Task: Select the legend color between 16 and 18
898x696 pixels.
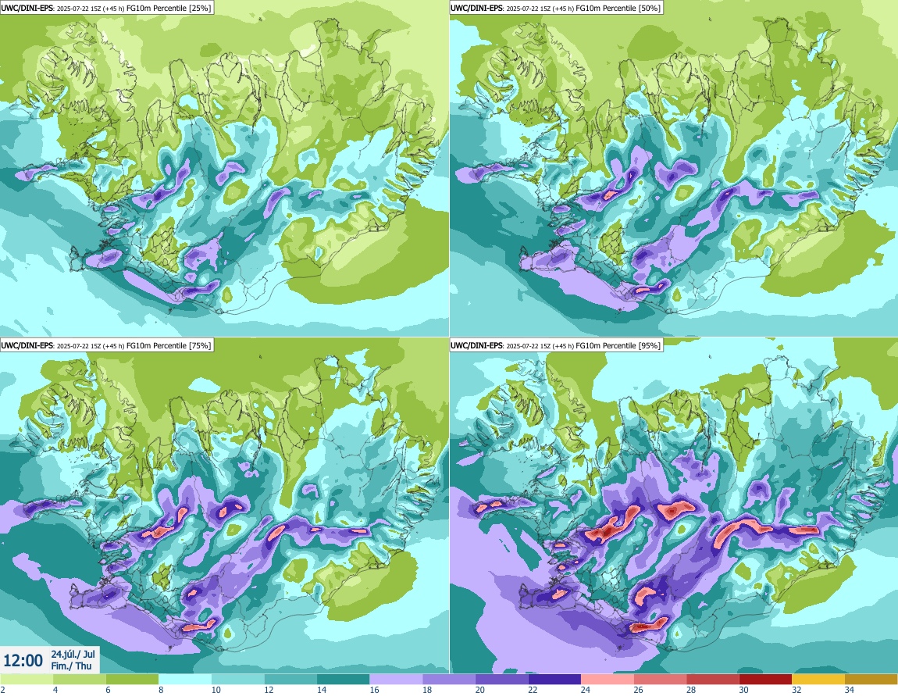Action: tap(397, 680)
